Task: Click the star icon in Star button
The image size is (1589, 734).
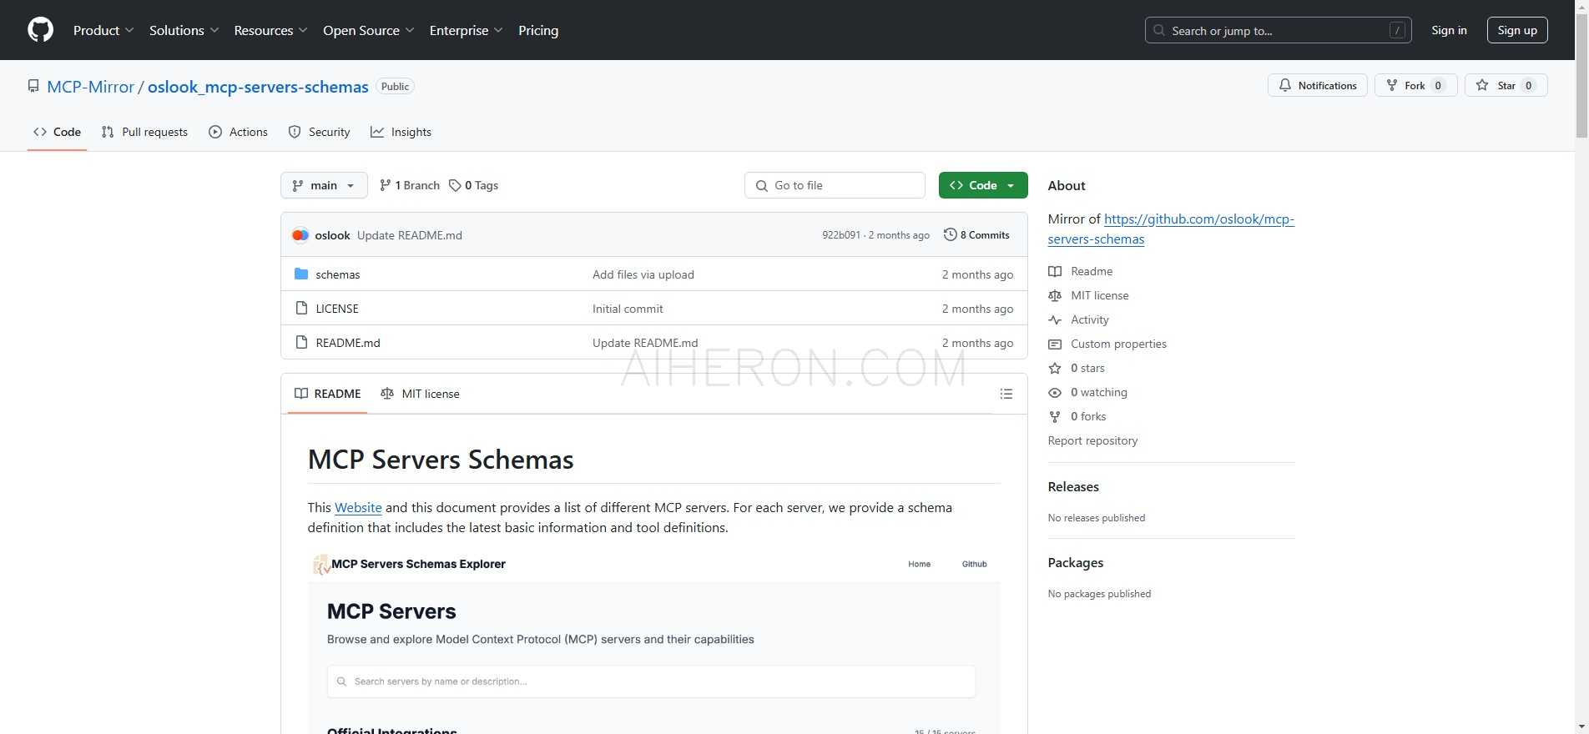Action: (x=1482, y=85)
